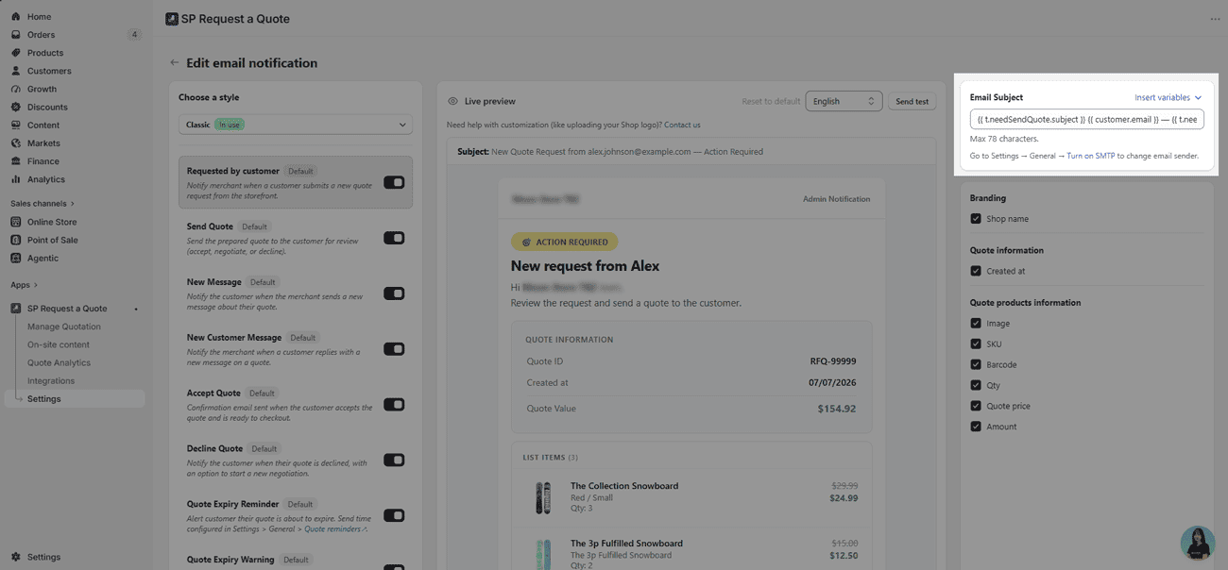
Task: Open Manage Quotation in the sidebar
Action: tap(64, 327)
